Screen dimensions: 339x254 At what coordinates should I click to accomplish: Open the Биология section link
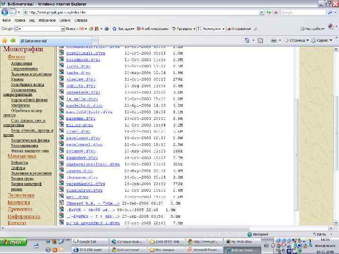pyautogui.click(x=19, y=202)
